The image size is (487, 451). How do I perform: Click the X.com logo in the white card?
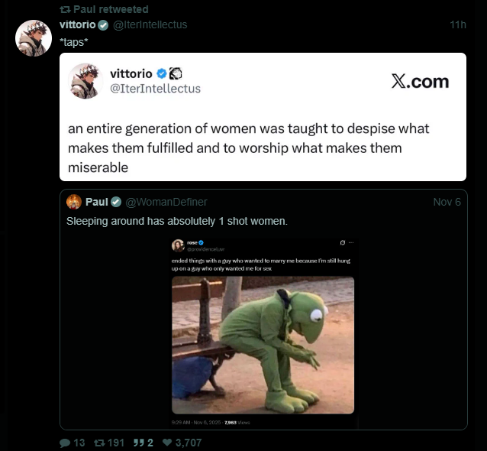click(419, 82)
